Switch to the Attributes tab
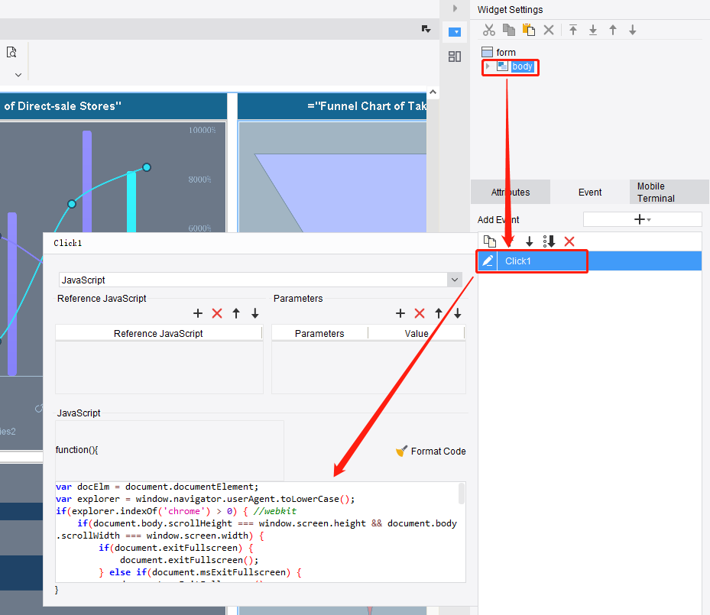The width and height of the screenshot is (710, 615). (510, 192)
